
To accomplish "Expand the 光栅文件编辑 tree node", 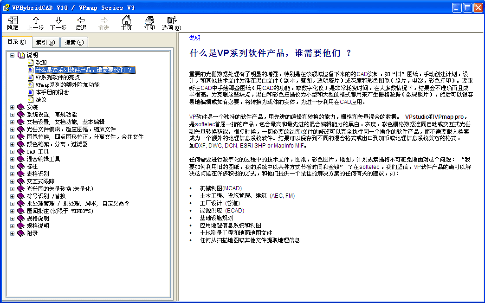I will pyautogui.click(x=13, y=129).
